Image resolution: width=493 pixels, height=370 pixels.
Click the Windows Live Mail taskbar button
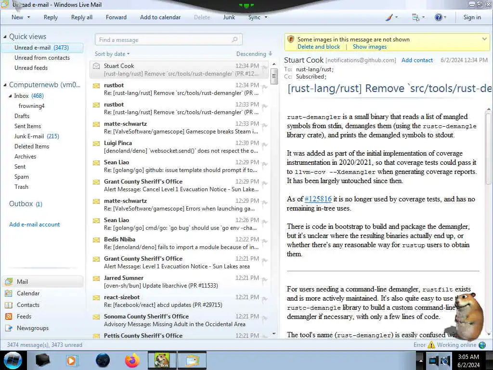pos(192,360)
